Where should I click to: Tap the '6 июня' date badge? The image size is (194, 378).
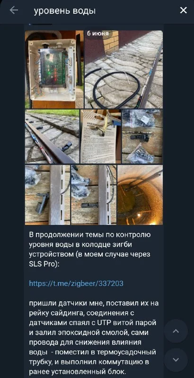click(x=98, y=34)
